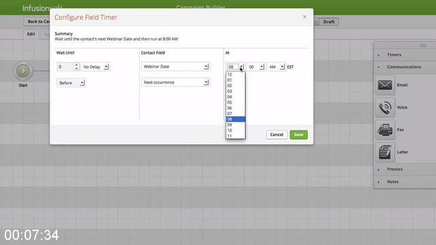
Task: Open the Webinar Date contact field dropdown
Action: tap(175, 67)
